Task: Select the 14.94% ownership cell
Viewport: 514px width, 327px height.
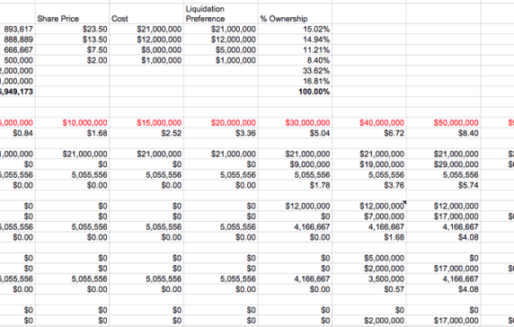Action: point(295,40)
